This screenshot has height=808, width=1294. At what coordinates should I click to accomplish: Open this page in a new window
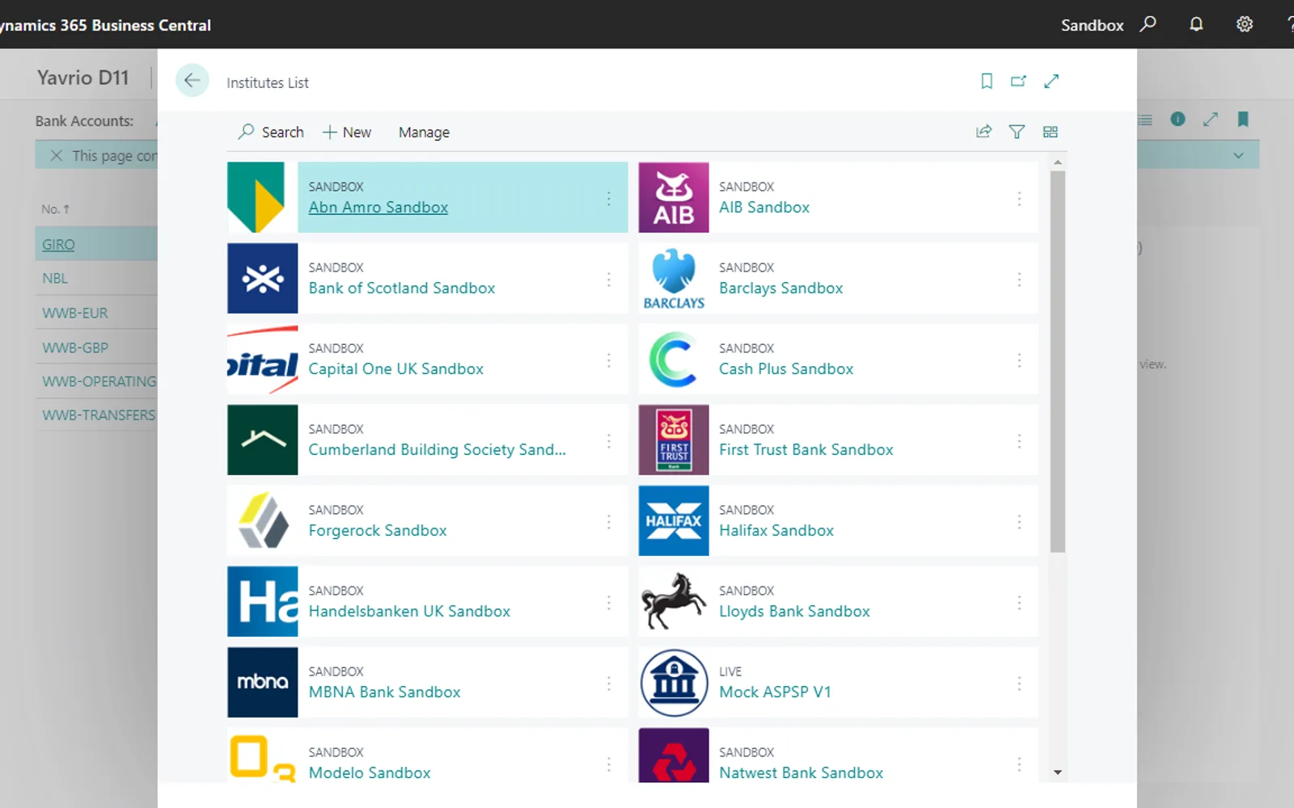coord(1018,81)
